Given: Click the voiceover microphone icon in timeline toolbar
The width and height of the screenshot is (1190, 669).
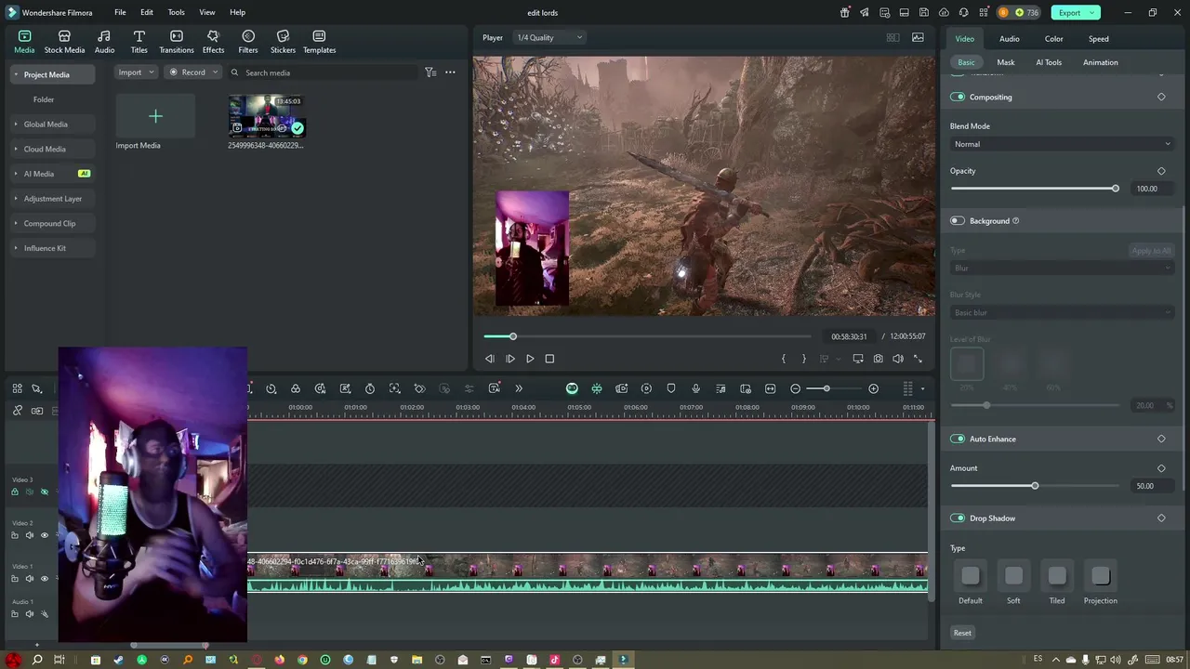Looking at the screenshot, I should coord(695,388).
